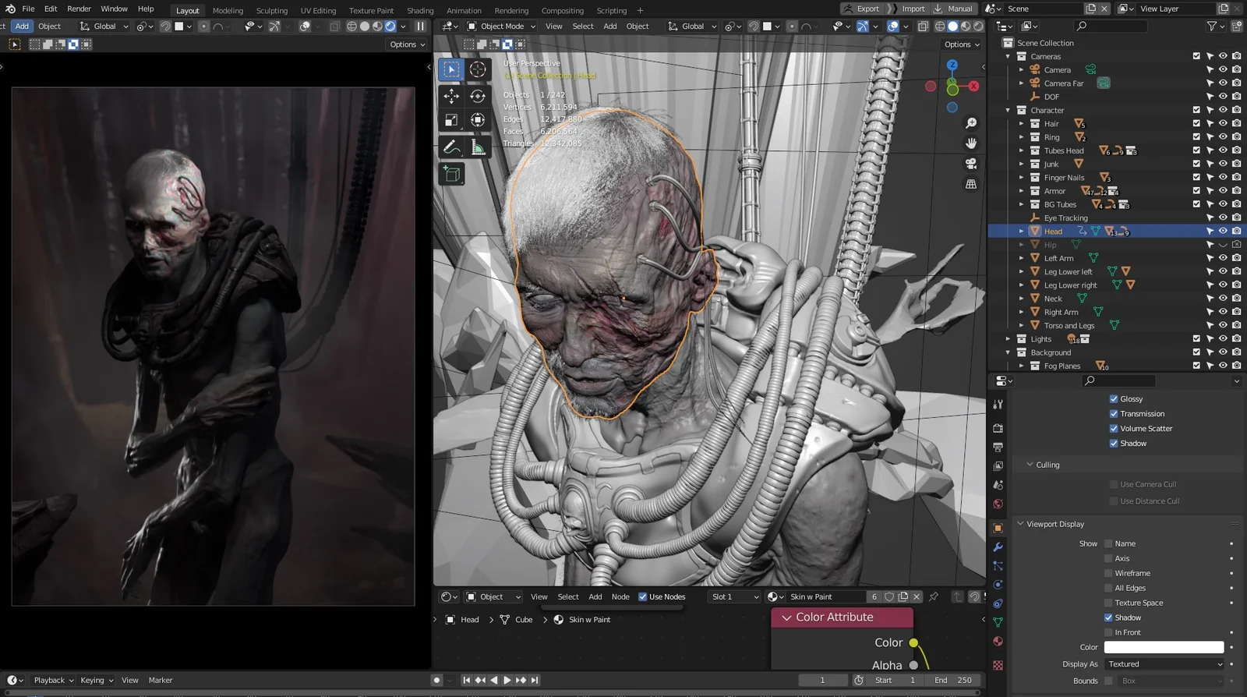Toggle camera view using the camera icon
Viewport: 1247px width, 697px height.
tap(971, 164)
